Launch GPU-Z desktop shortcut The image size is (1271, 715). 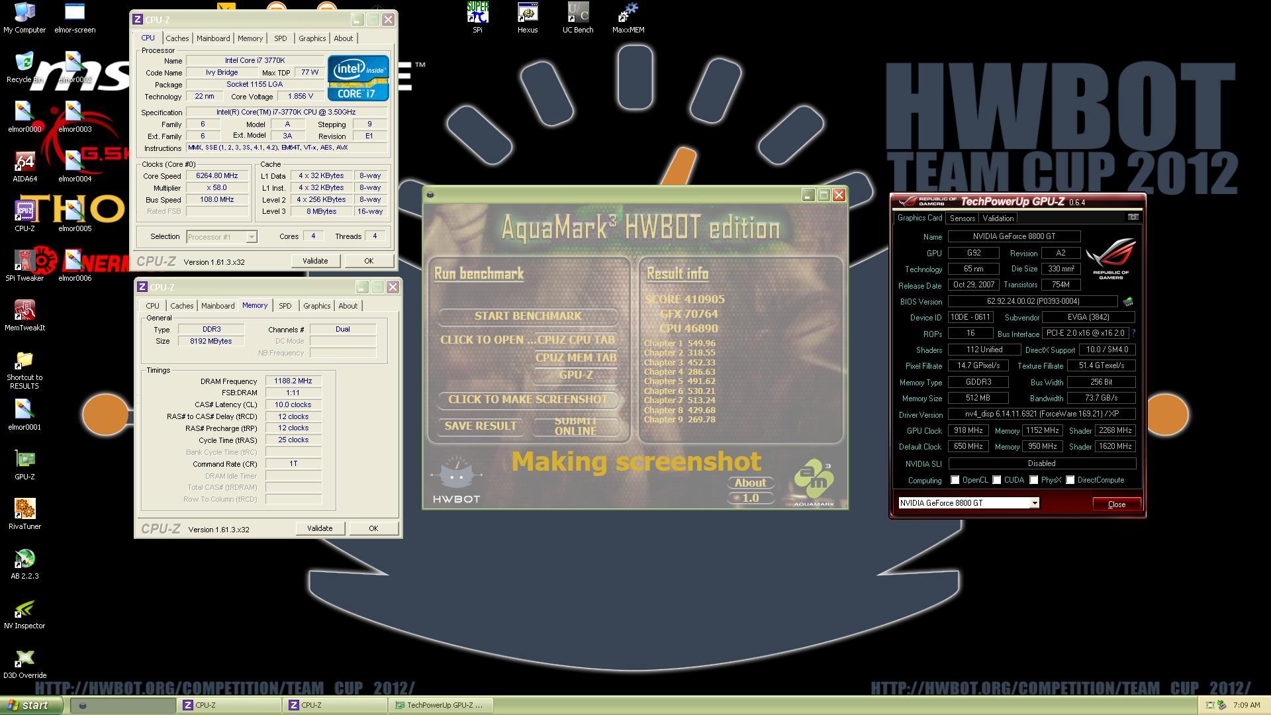click(24, 464)
